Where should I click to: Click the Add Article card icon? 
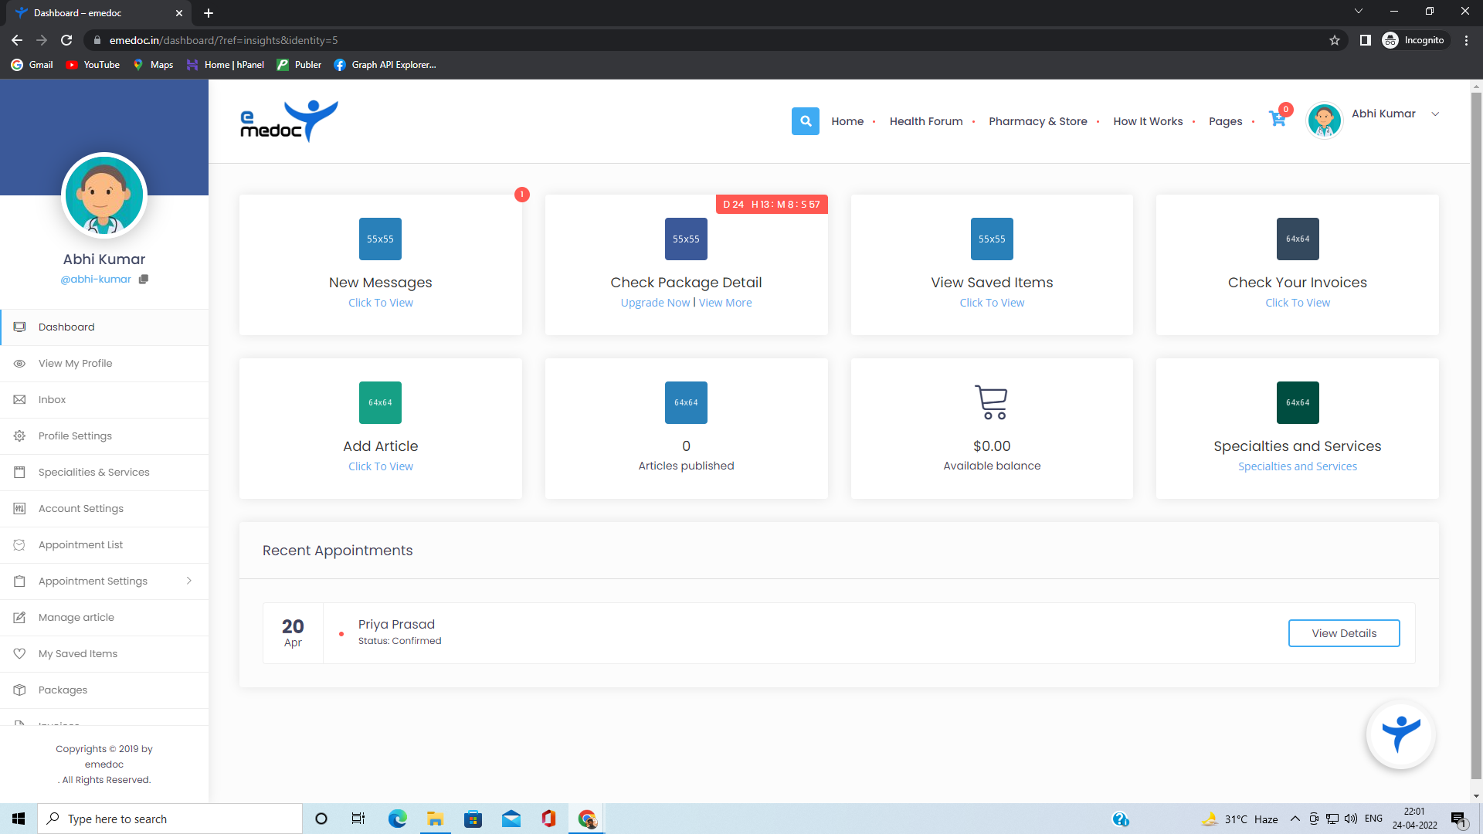click(x=380, y=402)
